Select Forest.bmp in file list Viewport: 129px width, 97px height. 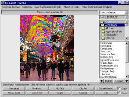click(x=106, y=46)
